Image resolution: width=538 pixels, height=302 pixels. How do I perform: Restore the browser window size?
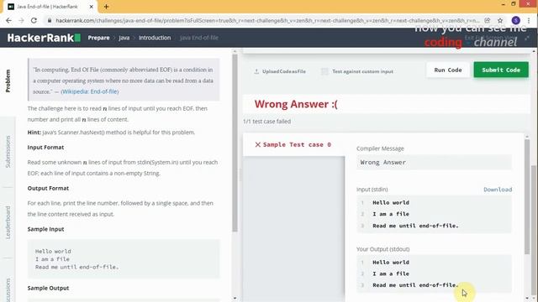(x=514, y=4)
